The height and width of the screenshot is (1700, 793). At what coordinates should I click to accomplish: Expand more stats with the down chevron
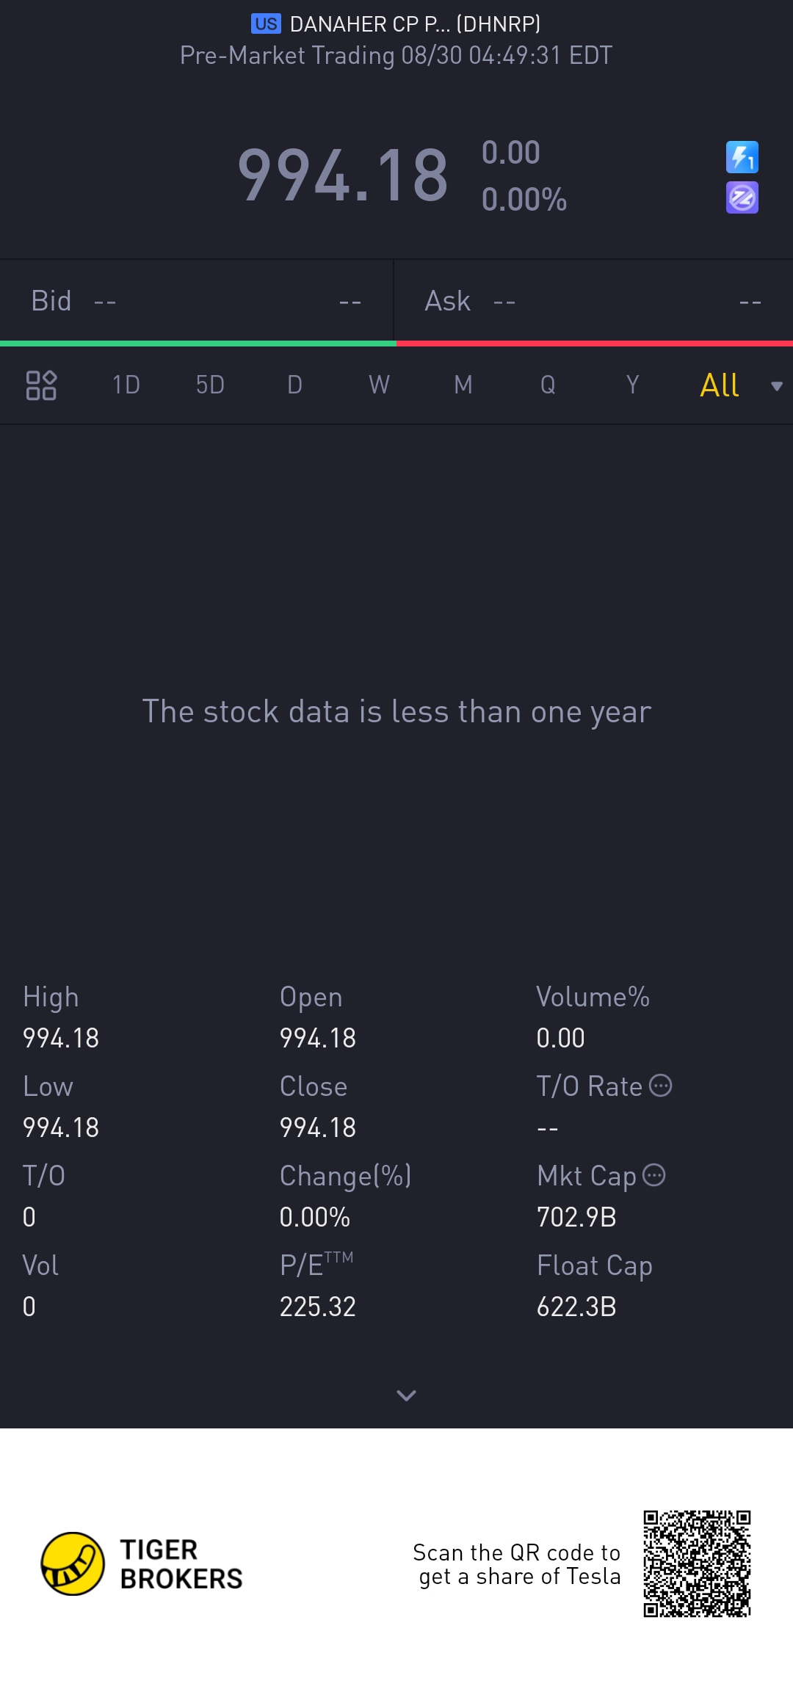click(406, 1395)
